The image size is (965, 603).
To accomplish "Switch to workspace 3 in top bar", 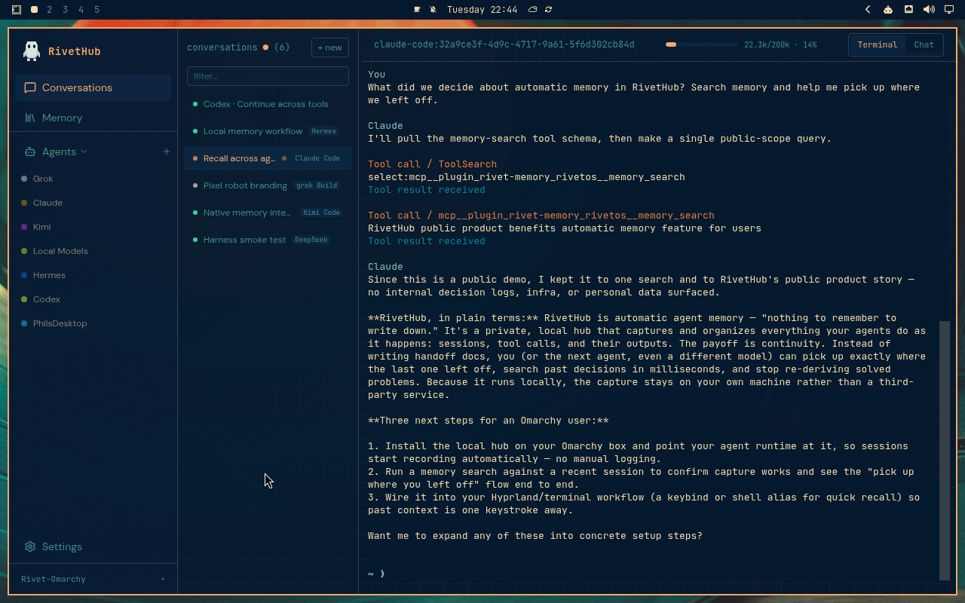I will point(66,10).
